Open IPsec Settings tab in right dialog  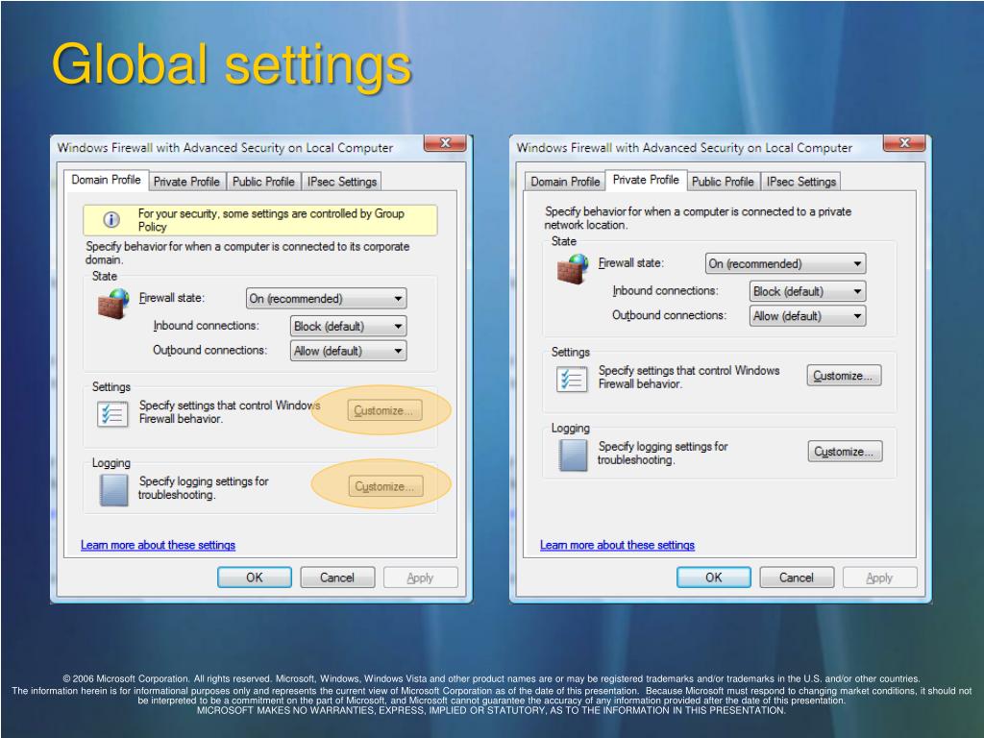pos(801,182)
